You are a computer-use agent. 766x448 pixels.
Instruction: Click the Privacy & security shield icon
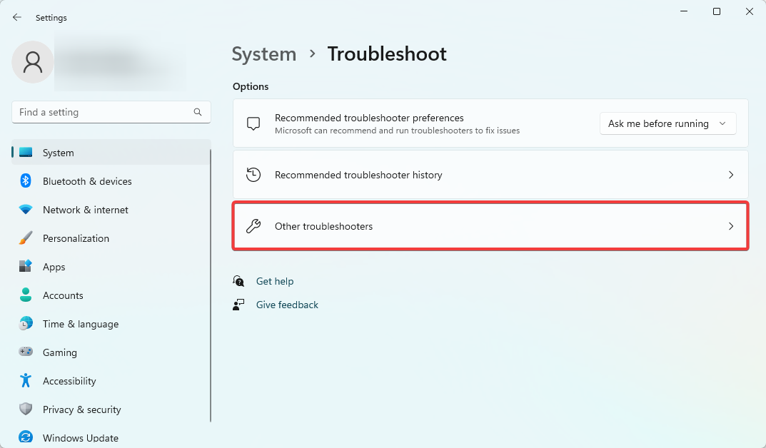pyautogui.click(x=26, y=409)
